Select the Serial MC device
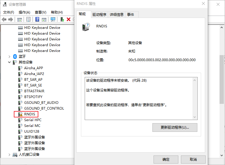 tap(32, 125)
